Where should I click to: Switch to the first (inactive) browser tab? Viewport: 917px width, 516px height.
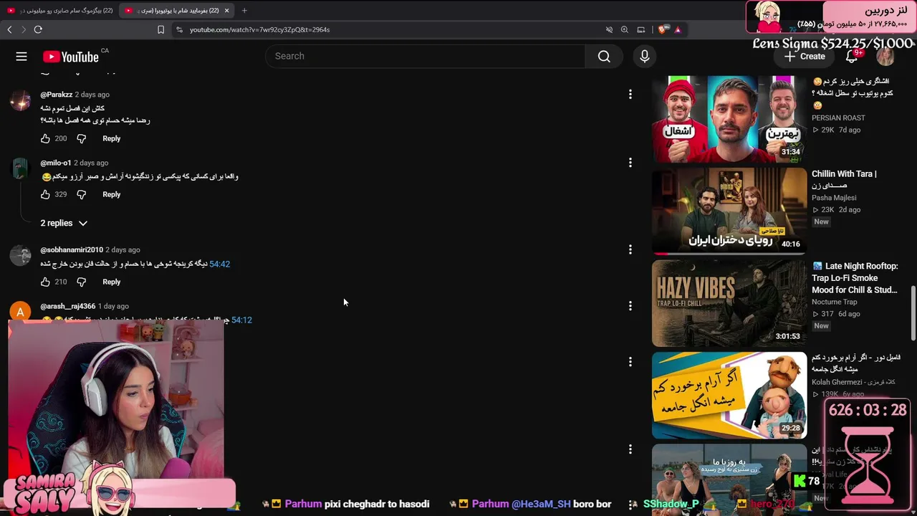click(x=60, y=10)
